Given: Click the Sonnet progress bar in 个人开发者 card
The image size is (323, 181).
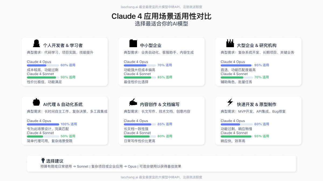Looking at the screenshot, I should point(43,77).
